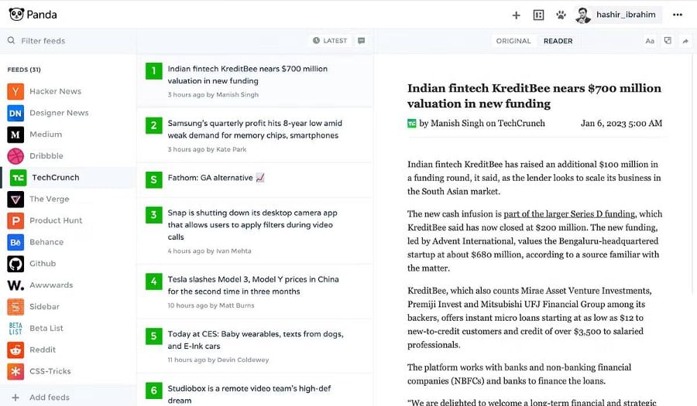Select the Designer News feed
697x406 pixels.
point(68,113)
